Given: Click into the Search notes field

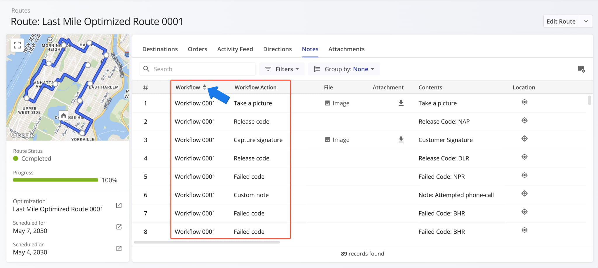Looking at the screenshot, I should [x=201, y=69].
